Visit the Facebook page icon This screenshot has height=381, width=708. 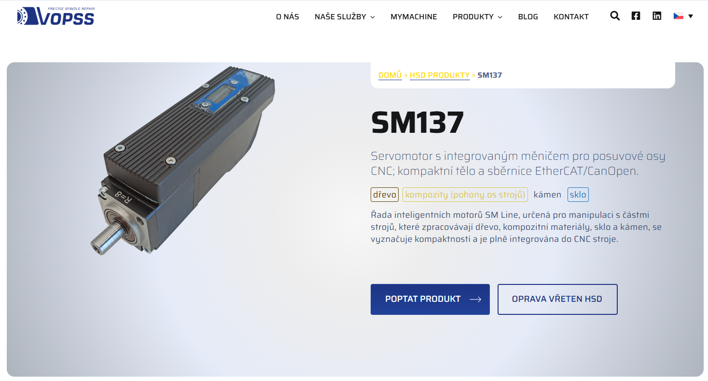[636, 16]
